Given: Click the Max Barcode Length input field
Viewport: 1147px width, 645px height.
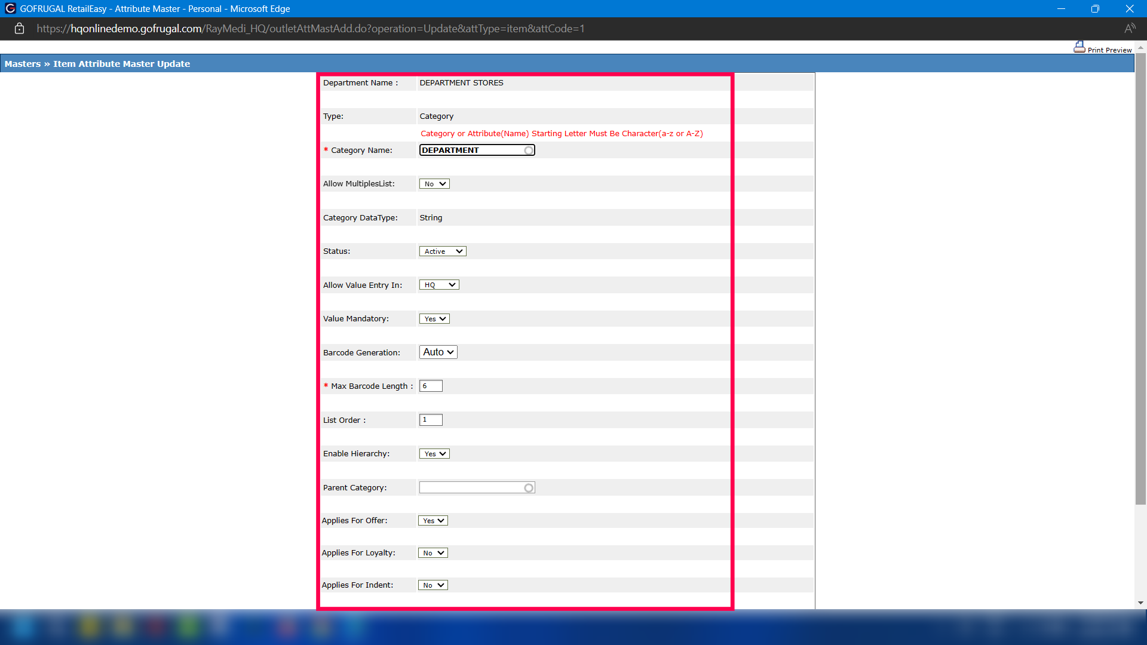Looking at the screenshot, I should pyautogui.click(x=431, y=386).
